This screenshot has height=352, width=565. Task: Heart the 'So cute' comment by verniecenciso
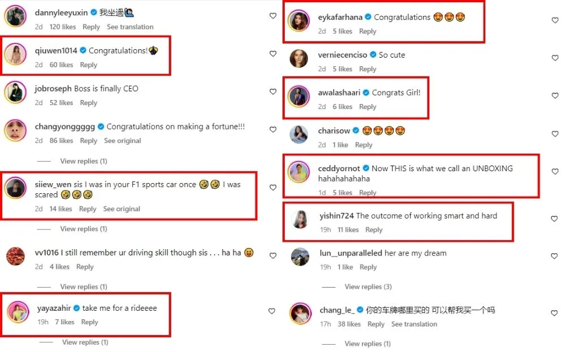click(x=555, y=58)
